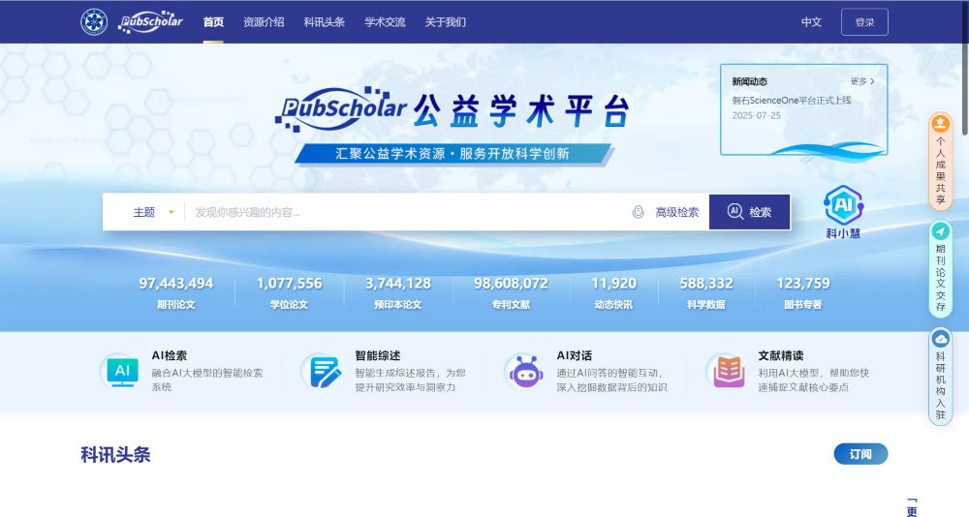Click the 检索 search button

click(x=749, y=212)
